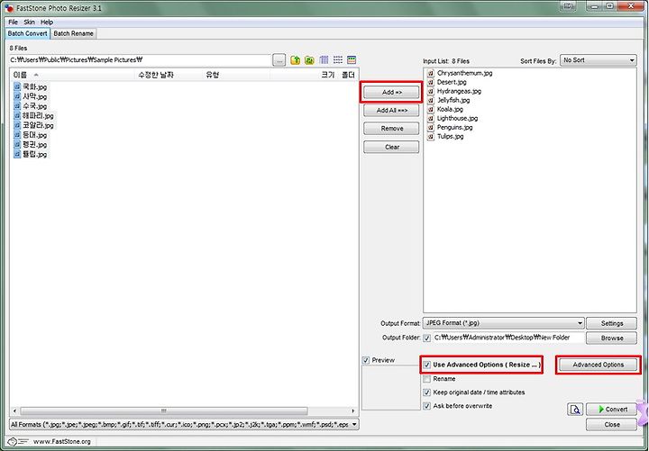The height and width of the screenshot is (451, 649).
Task: Toggle the Output Folder checkbox
Action: (426, 338)
